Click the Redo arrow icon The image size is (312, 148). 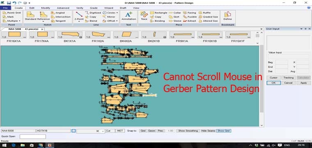(20, 3)
